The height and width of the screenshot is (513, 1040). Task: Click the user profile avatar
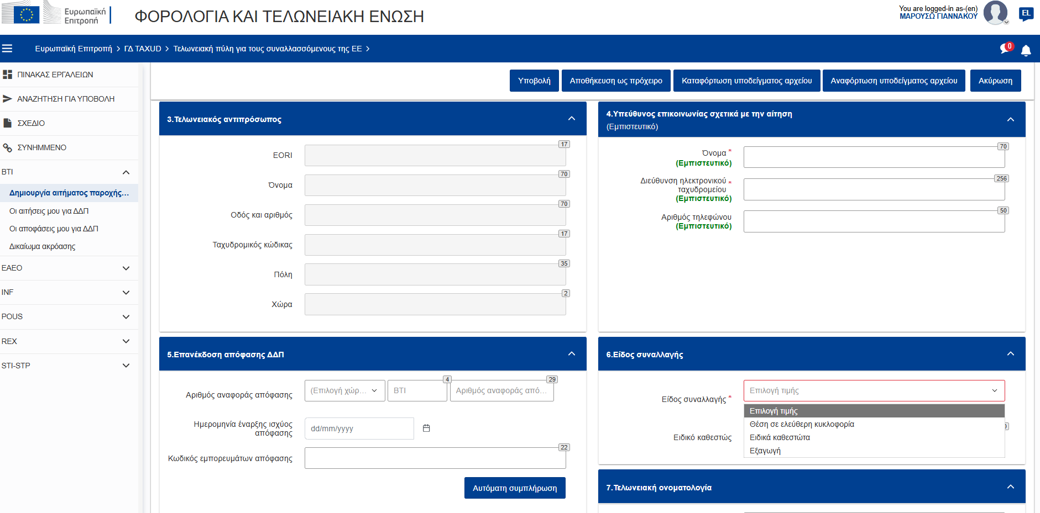pyautogui.click(x=995, y=12)
